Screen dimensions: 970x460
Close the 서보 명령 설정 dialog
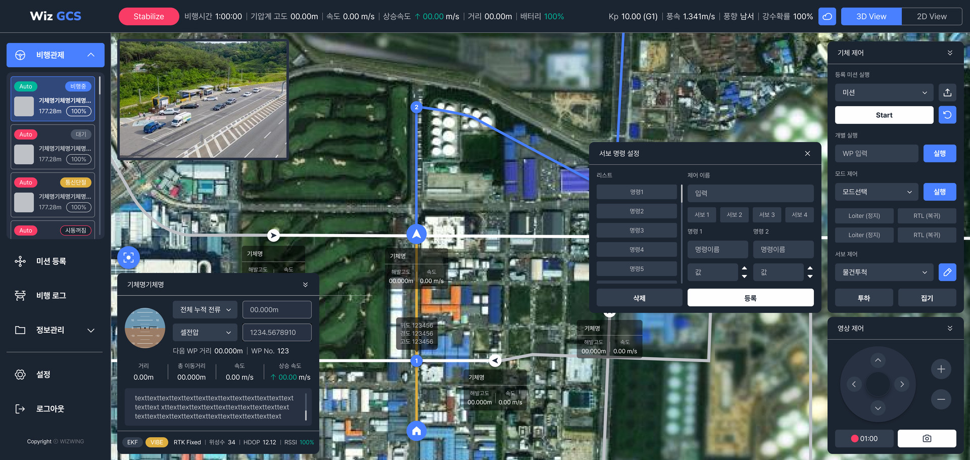tap(807, 153)
